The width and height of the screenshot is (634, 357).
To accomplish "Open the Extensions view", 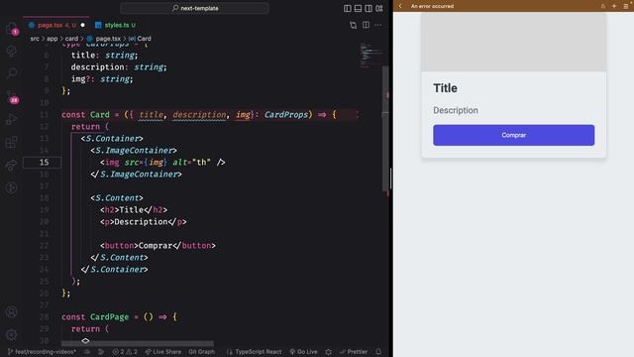I will [x=11, y=142].
